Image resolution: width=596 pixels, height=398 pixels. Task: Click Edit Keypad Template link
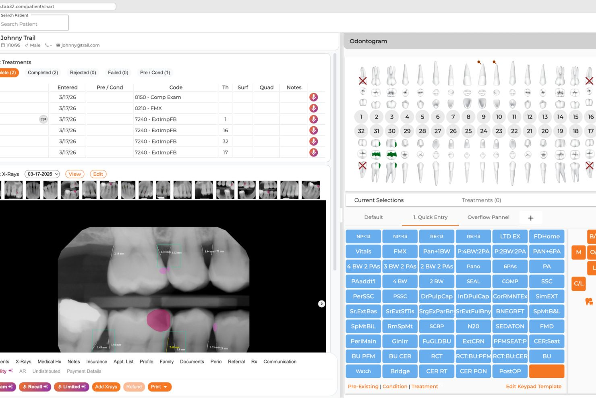[x=534, y=386]
